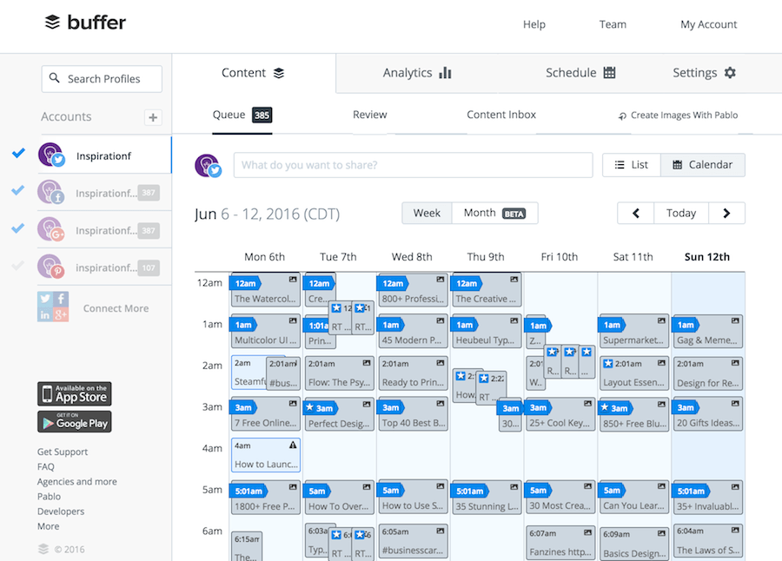Open the Content tab

click(x=254, y=73)
